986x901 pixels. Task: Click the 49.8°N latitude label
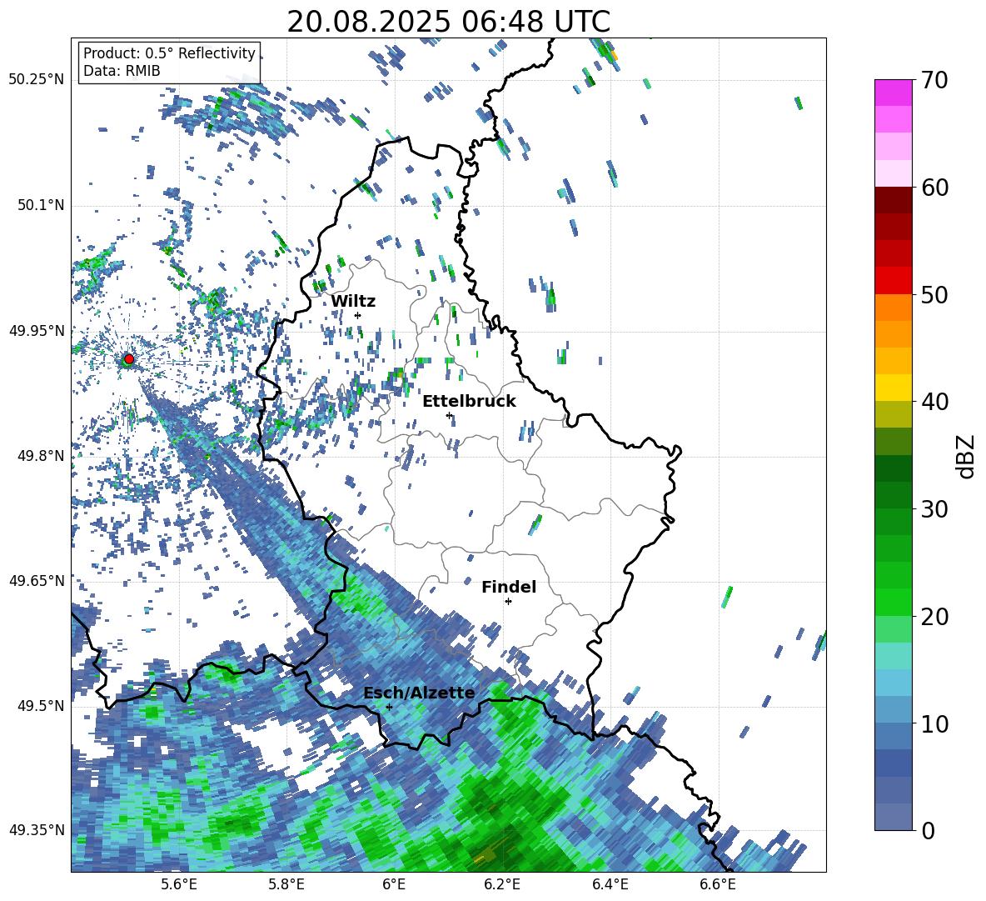[40, 456]
